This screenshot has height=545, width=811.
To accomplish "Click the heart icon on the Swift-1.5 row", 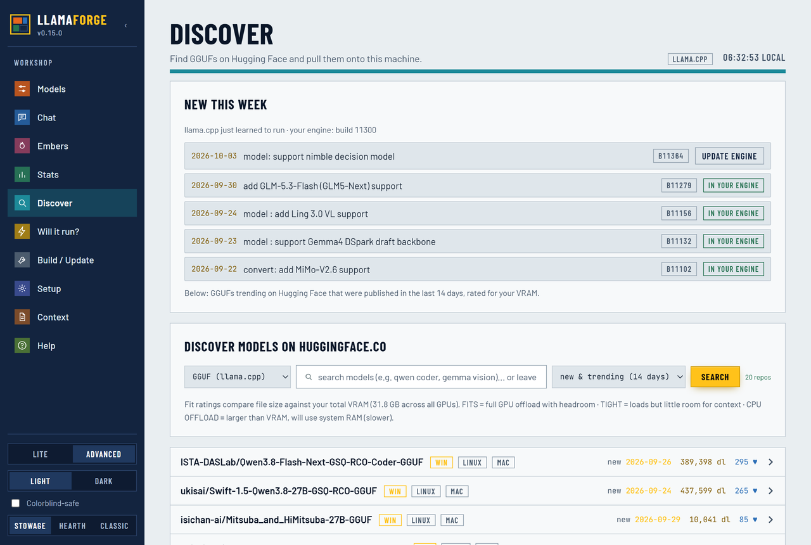I will [755, 490].
